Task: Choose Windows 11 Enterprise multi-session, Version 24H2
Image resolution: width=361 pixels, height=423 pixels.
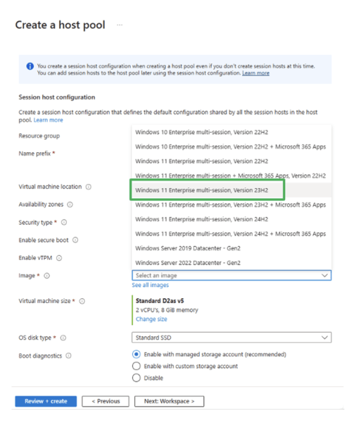Action: point(232,219)
